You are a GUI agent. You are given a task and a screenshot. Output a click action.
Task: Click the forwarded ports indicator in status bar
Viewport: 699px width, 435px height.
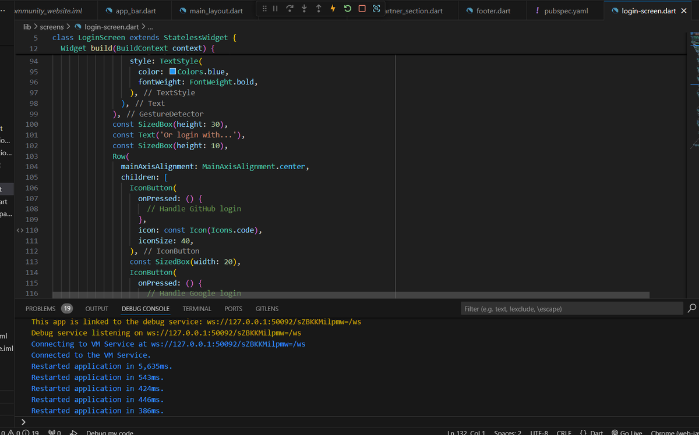click(54, 433)
